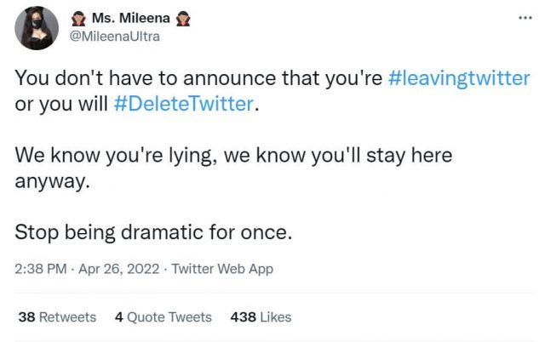Show the 4 Quote Tweets

pyautogui.click(x=163, y=317)
